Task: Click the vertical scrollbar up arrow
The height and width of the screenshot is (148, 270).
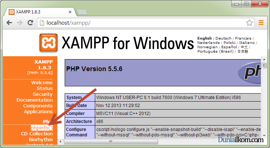Action: (x=264, y=59)
